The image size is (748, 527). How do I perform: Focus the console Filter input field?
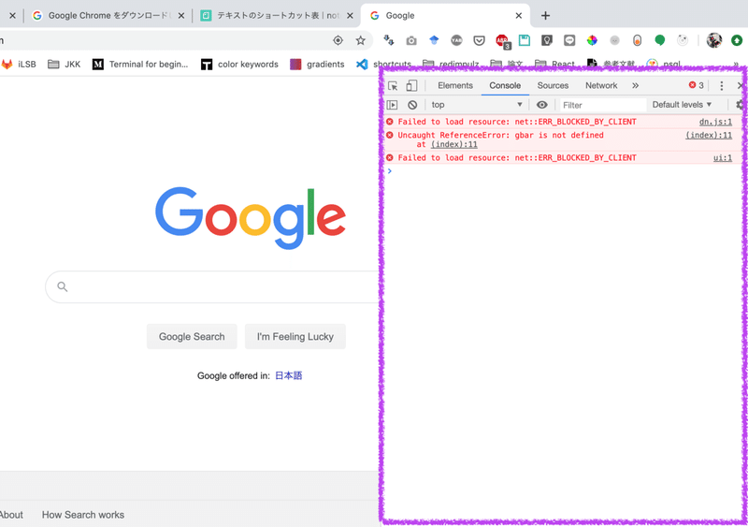[602, 105]
